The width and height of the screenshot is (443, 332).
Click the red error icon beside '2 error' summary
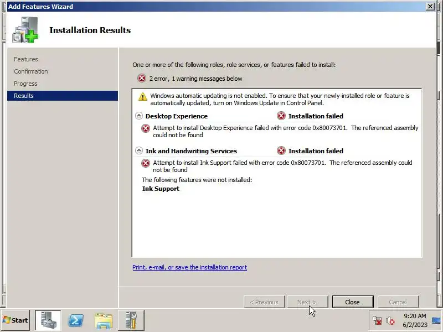click(x=142, y=78)
